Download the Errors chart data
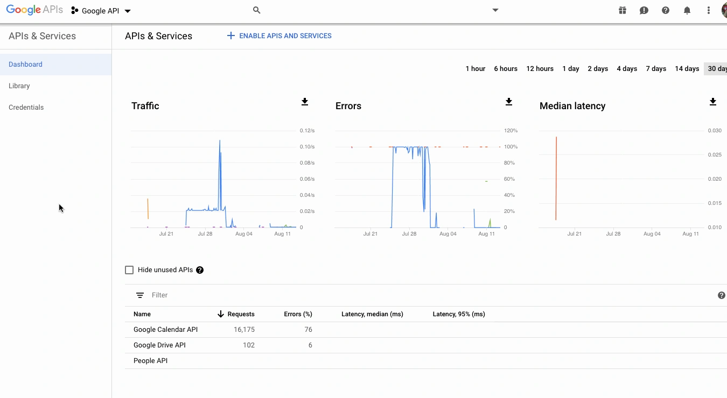The width and height of the screenshot is (727, 398). coord(509,102)
